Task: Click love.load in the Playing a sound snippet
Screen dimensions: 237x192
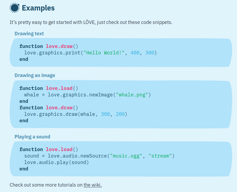Action: (59, 149)
